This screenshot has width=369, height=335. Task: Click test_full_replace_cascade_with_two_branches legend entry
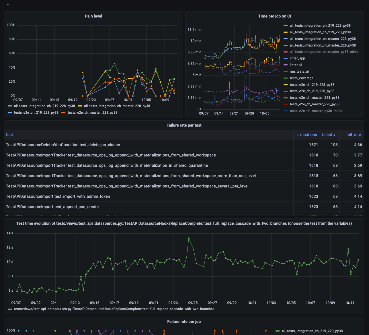coord(114,309)
